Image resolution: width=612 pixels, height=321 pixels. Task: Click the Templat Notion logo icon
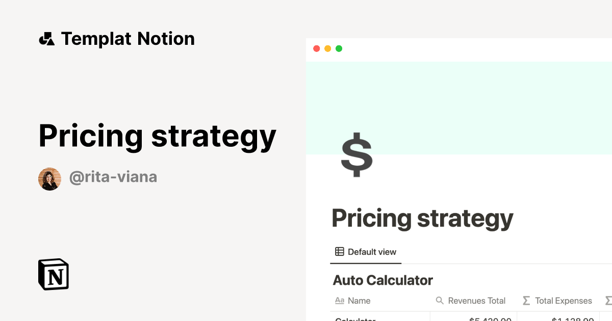coord(47,38)
